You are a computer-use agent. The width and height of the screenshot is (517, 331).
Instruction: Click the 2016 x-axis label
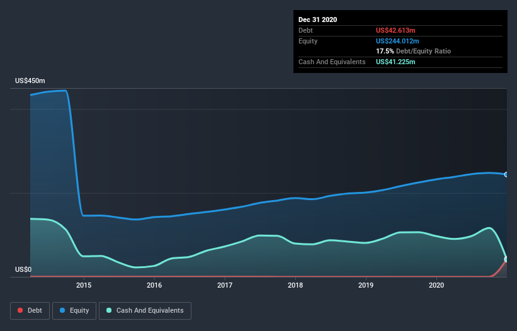(154, 285)
